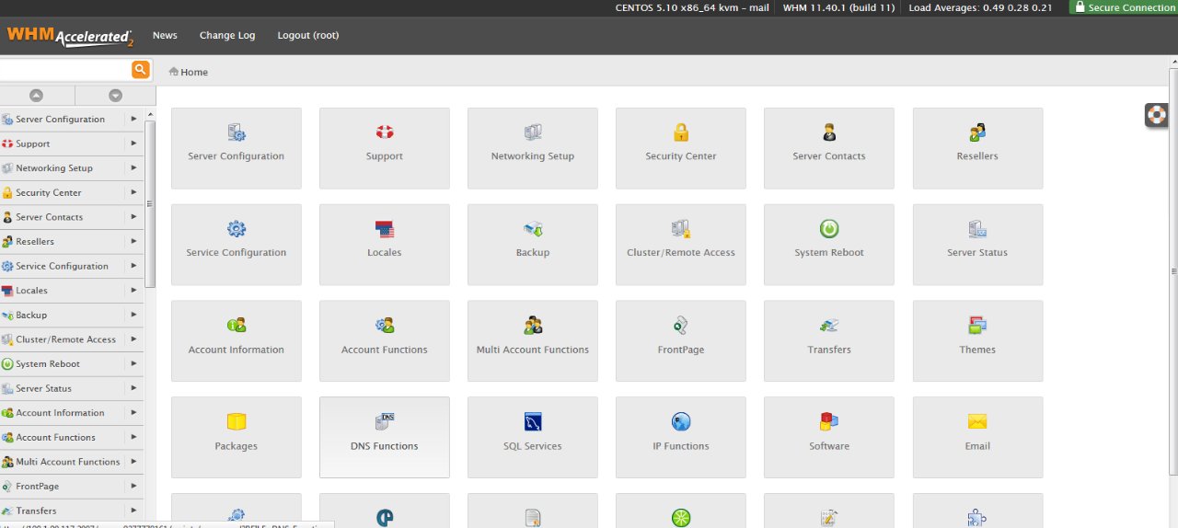
Task: Open the DNS Functions icon tile
Action: pos(385,423)
